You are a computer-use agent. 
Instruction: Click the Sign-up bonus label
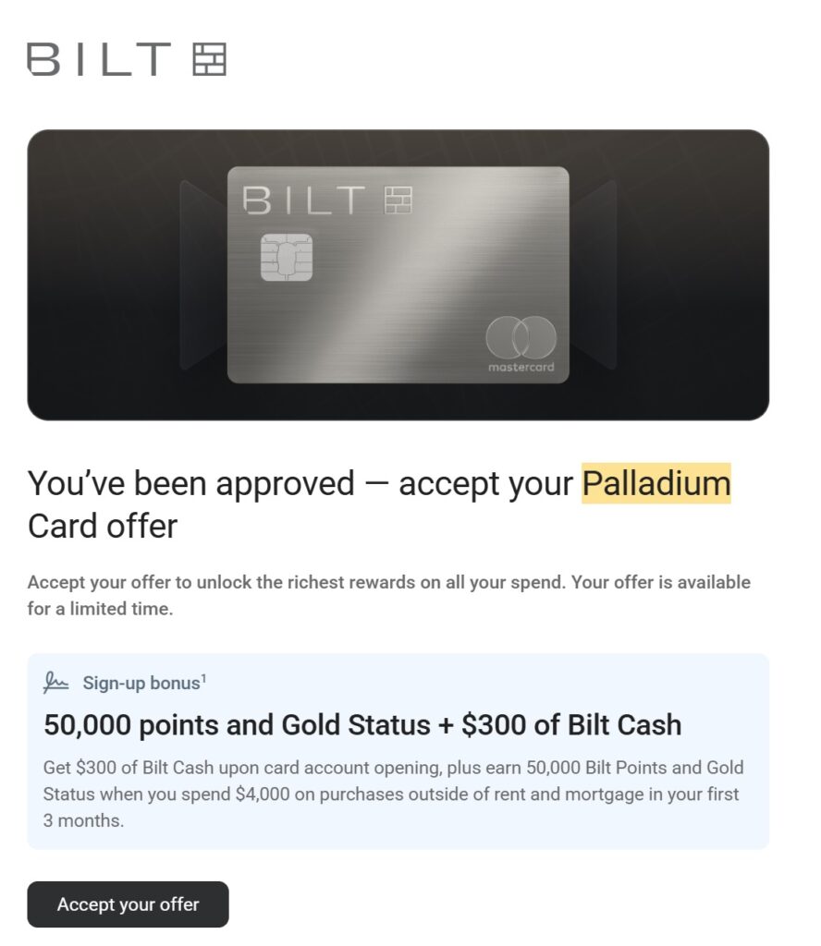141,684
